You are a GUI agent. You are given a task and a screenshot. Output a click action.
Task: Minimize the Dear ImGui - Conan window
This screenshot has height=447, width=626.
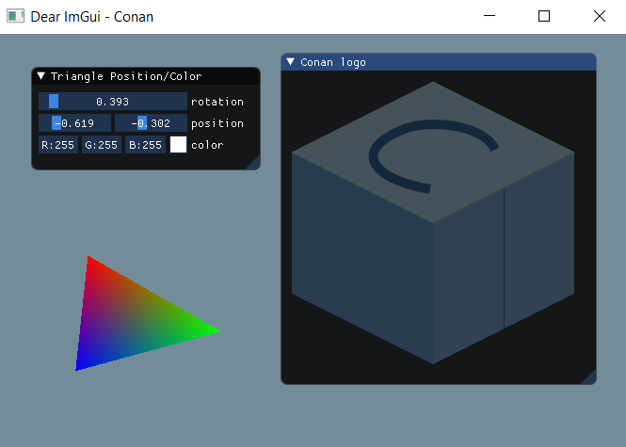tap(490, 16)
